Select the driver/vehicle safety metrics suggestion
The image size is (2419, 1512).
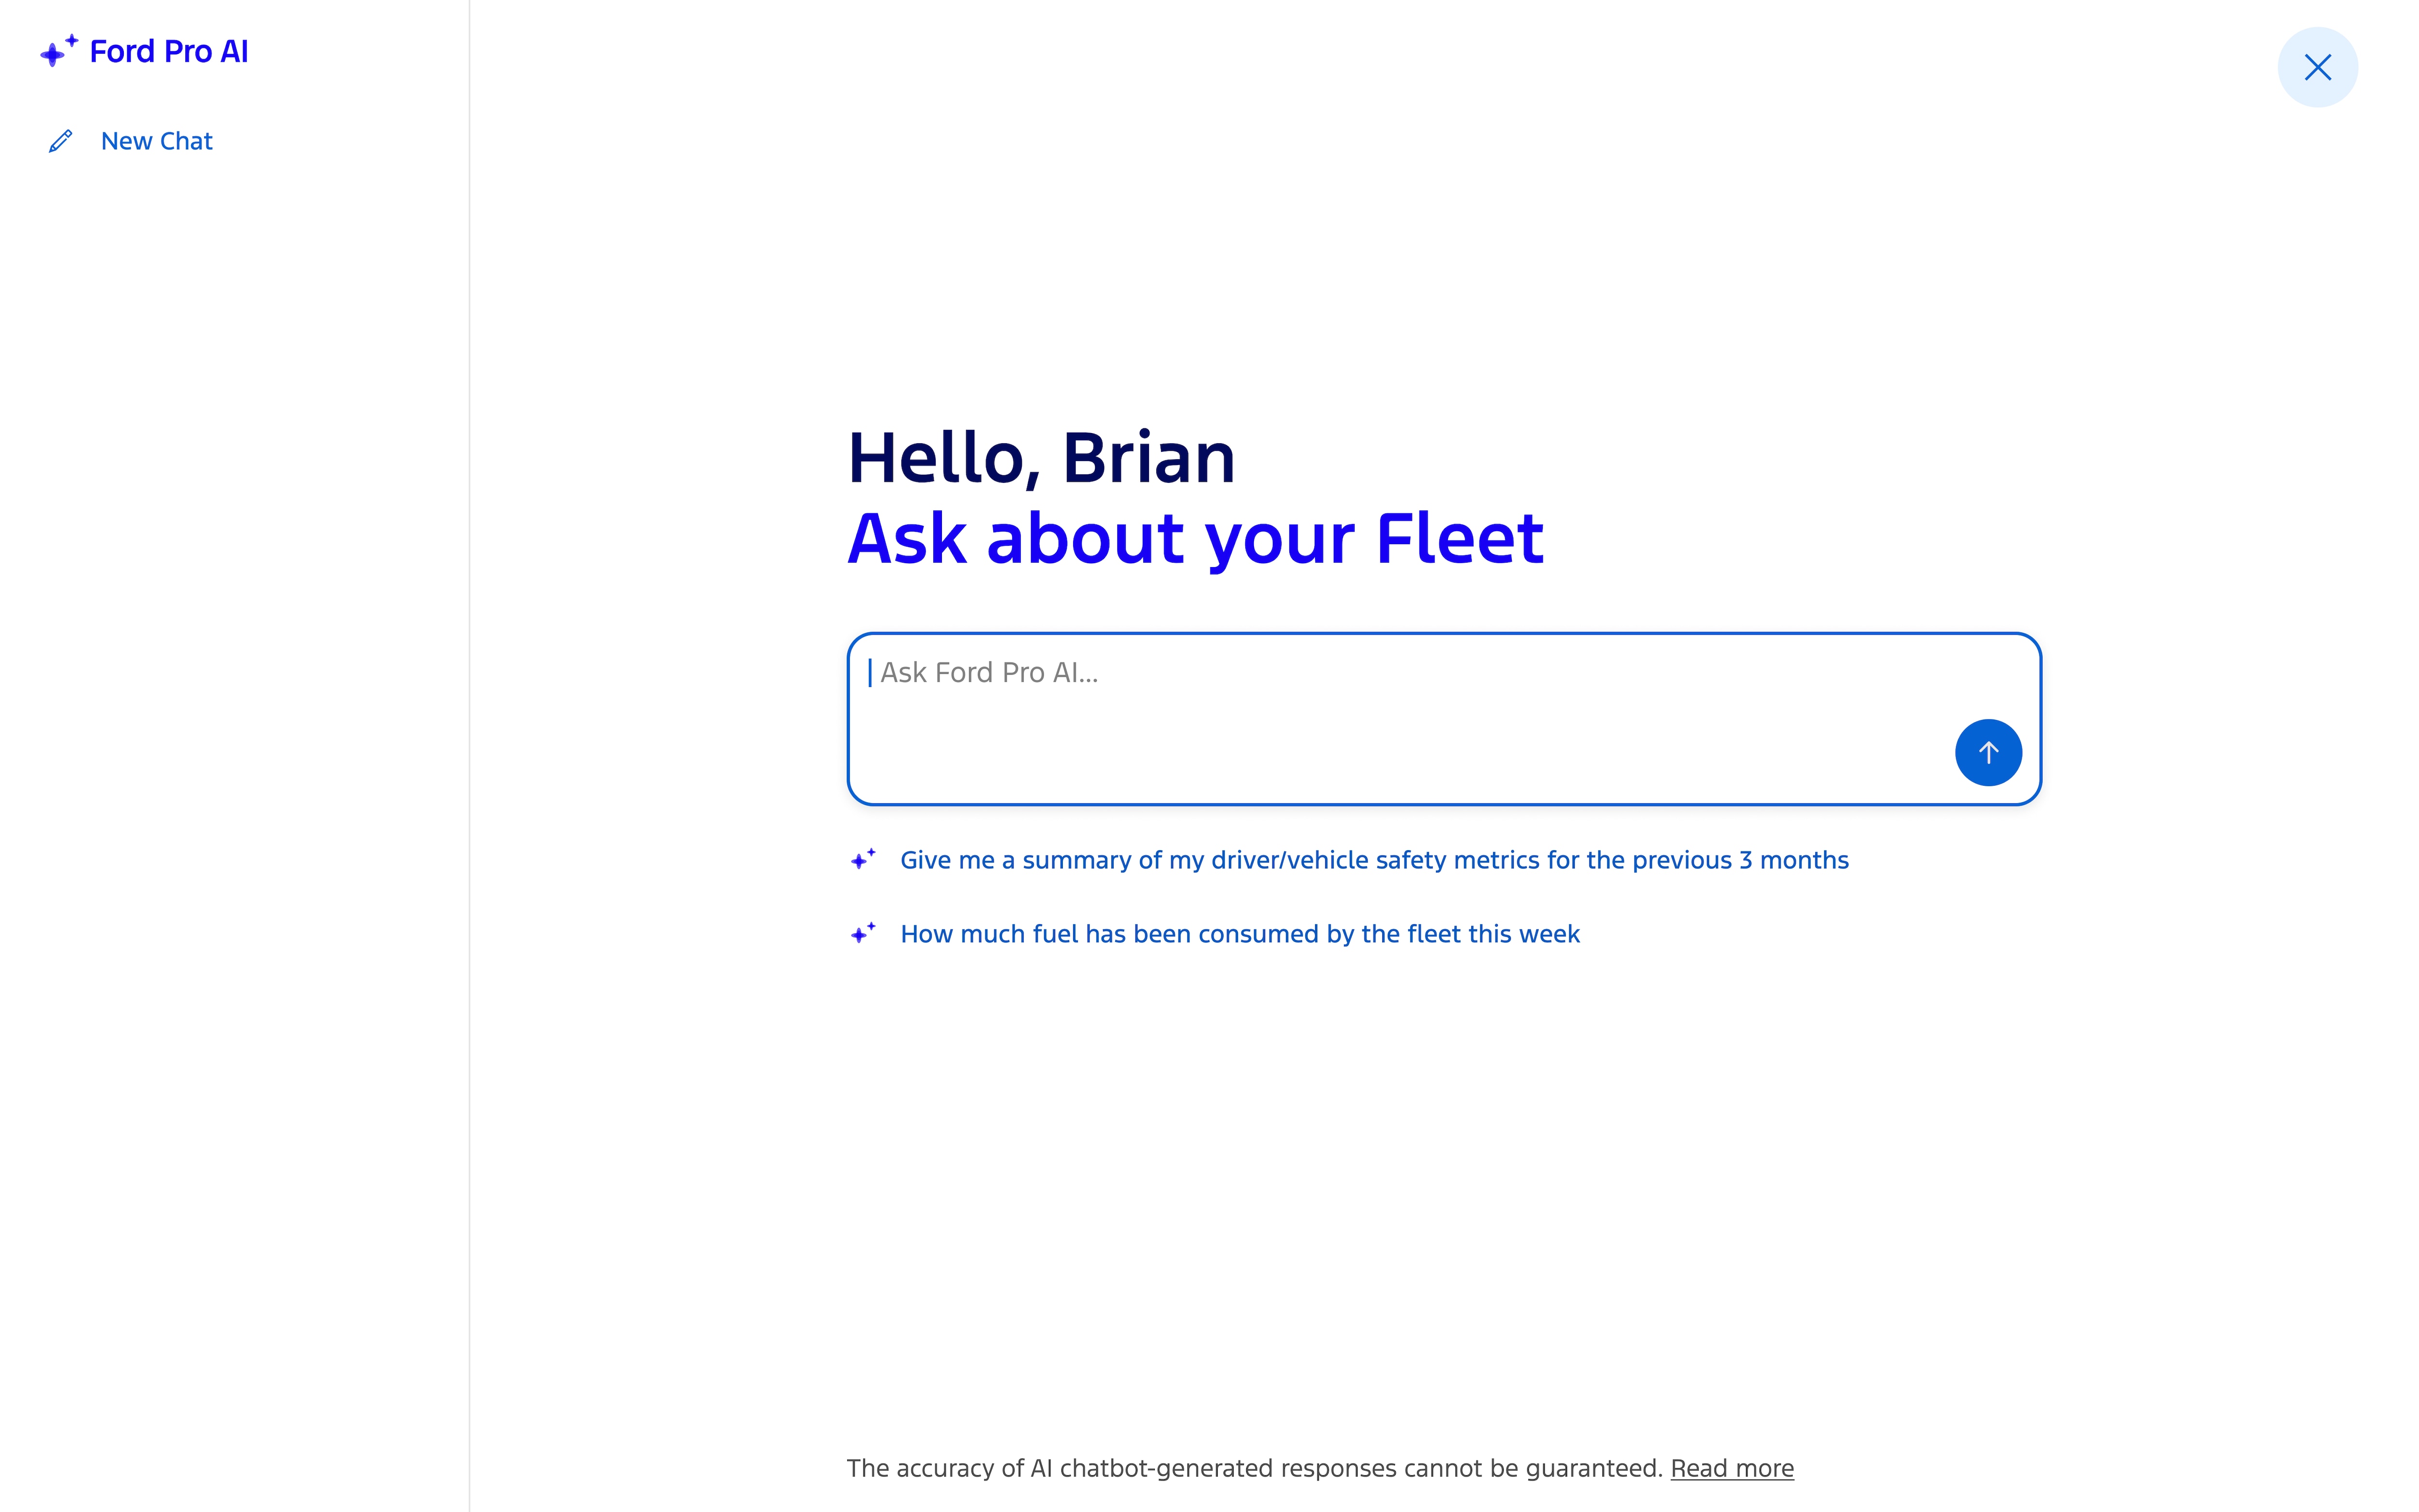pos(1374,859)
